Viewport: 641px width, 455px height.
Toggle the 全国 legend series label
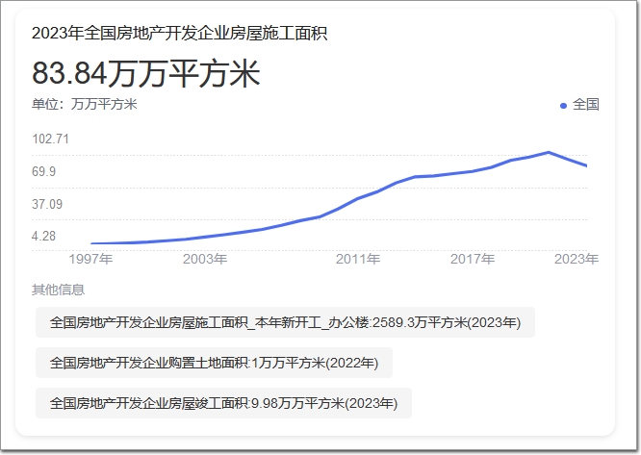click(585, 105)
